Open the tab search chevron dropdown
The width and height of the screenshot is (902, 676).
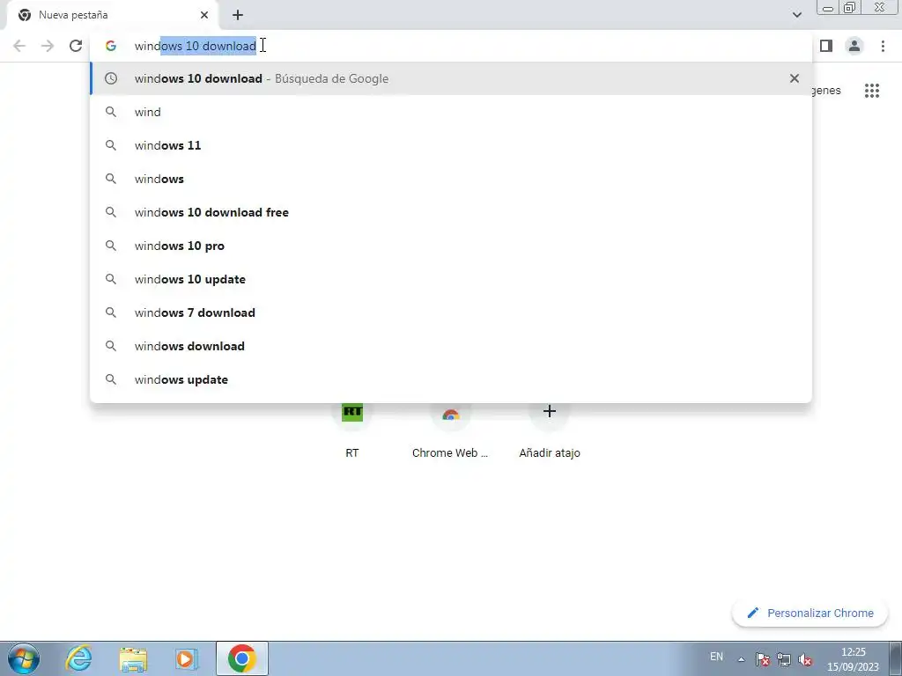[x=796, y=15]
